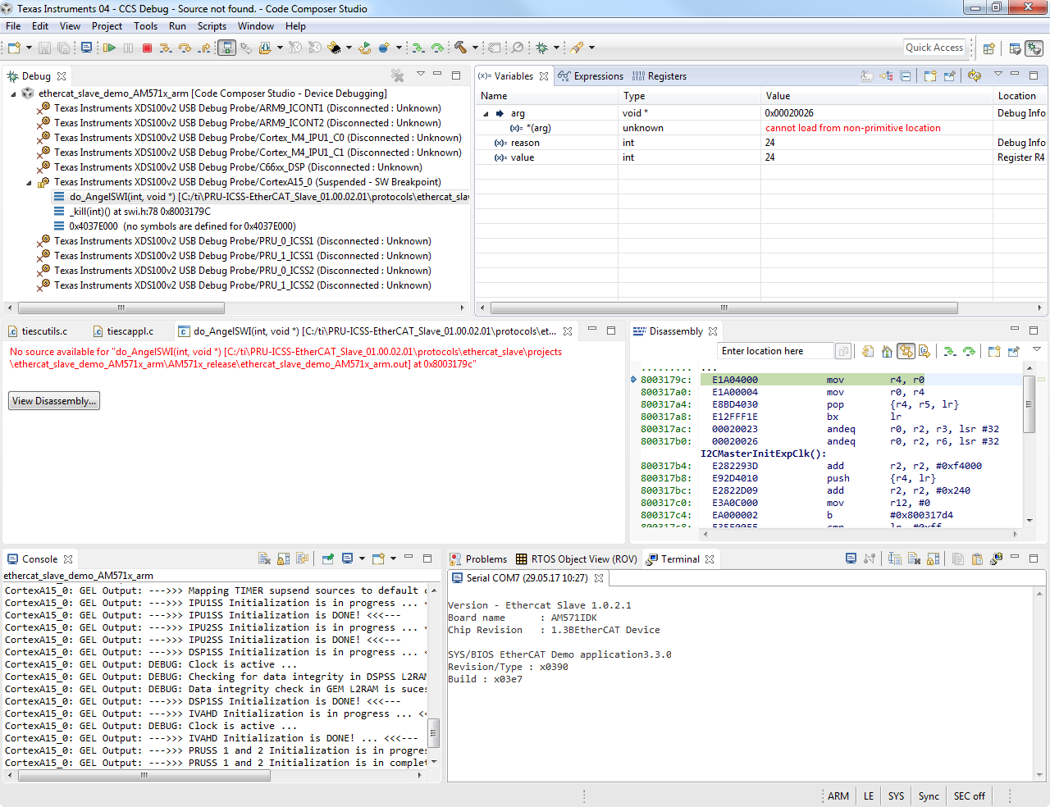Image resolution: width=1050 pixels, height=807 pixels.
Task: Switch to the Registers tab
Action: pos(666,76)
